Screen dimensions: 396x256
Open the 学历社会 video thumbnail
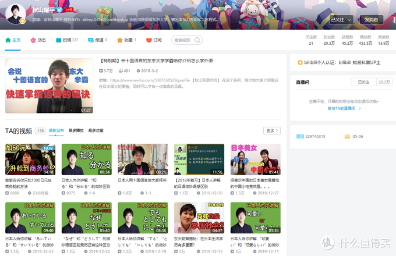click(199, 218)
